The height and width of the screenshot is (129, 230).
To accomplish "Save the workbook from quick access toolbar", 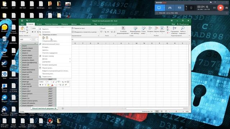I will [22, 21].
